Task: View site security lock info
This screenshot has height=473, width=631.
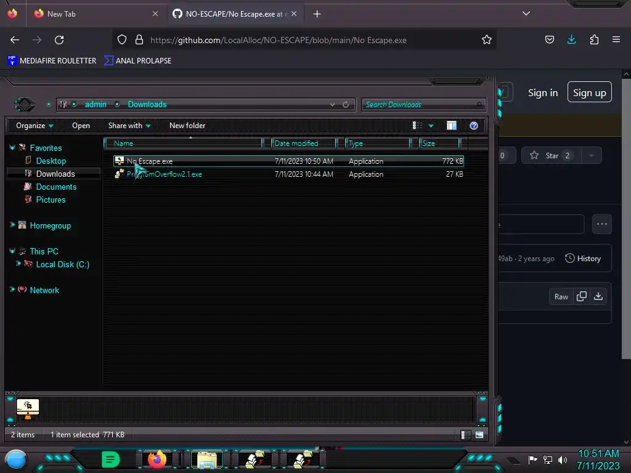Action: 139,40
